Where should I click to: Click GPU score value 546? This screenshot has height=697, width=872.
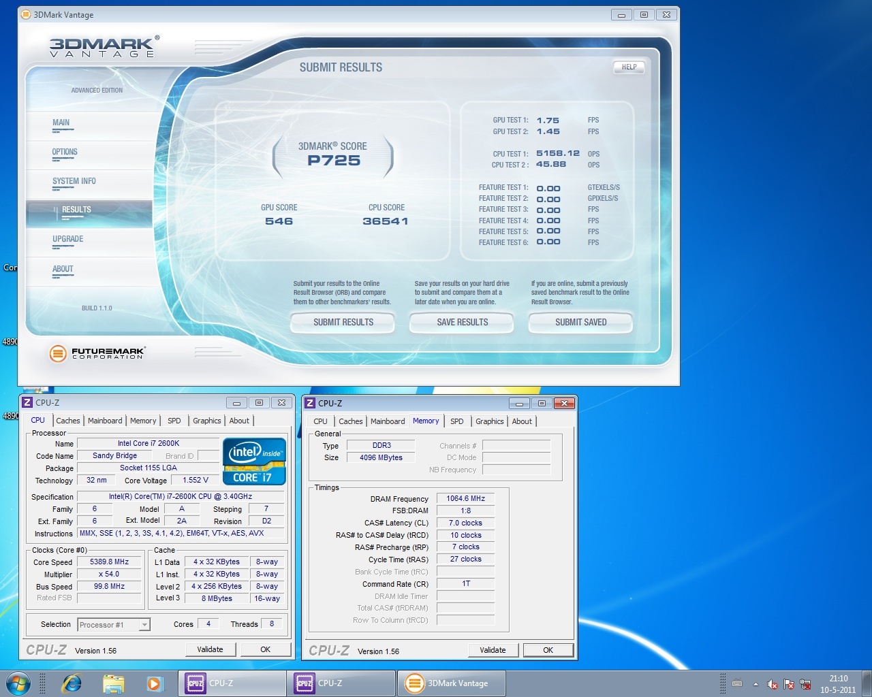(x=279, y=221)
